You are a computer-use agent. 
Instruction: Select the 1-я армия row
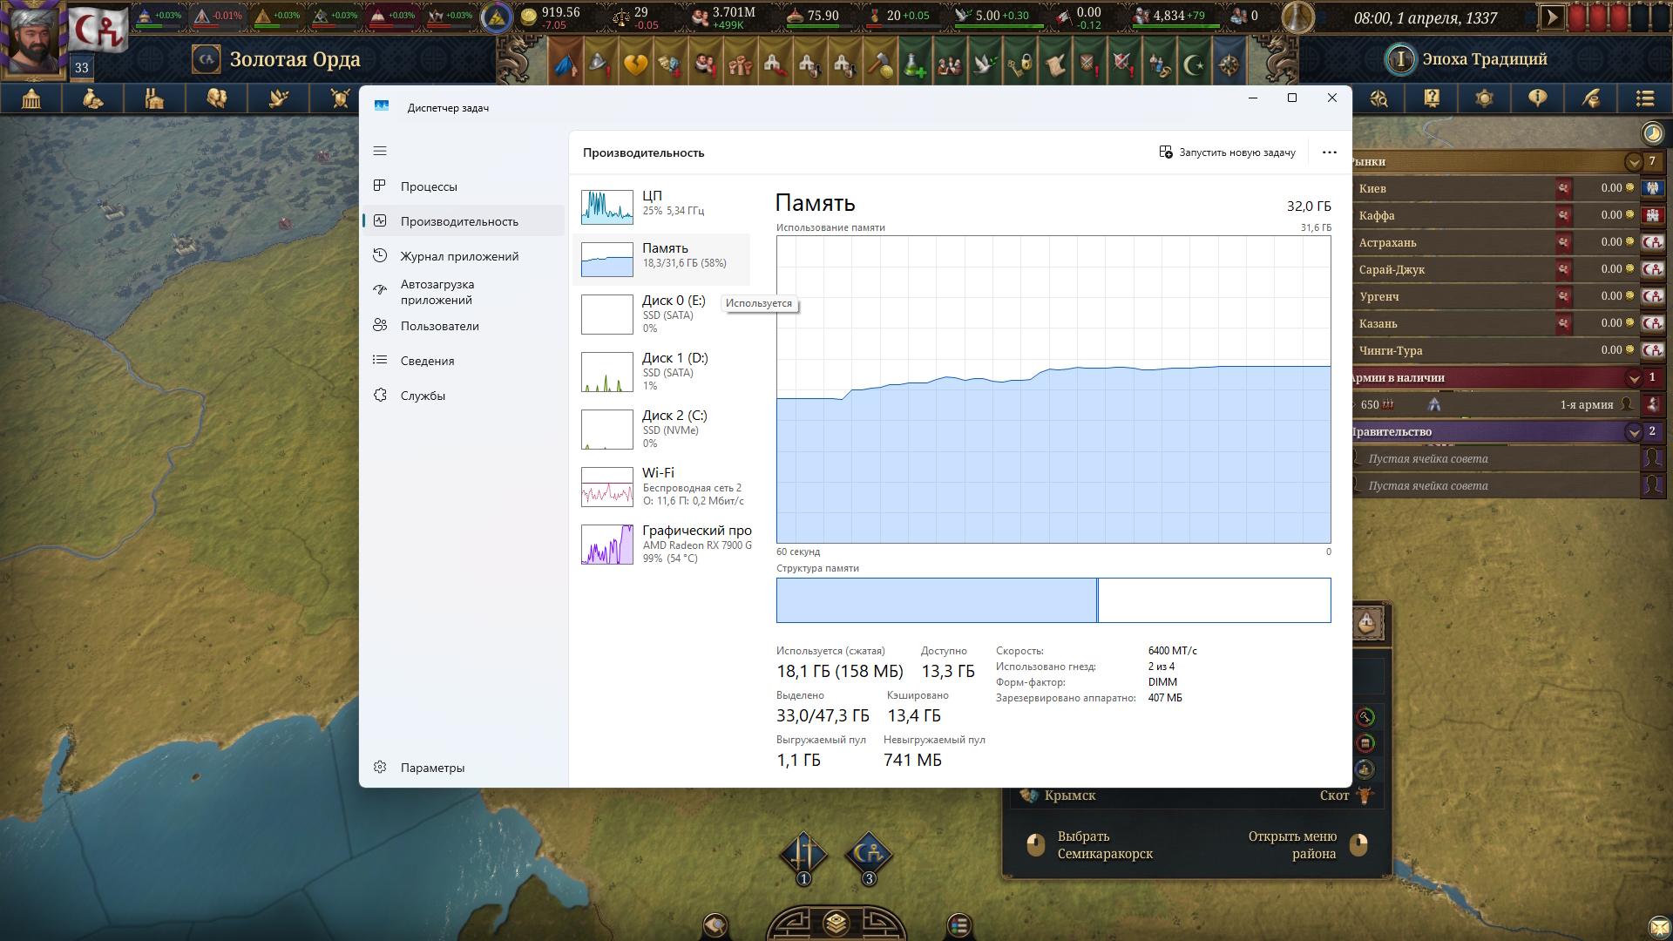point(1507,404)
